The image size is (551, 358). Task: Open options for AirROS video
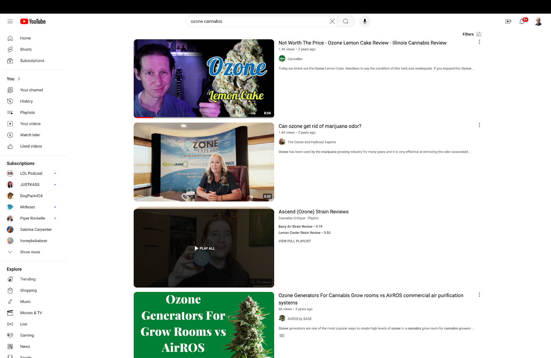[479, 295]
